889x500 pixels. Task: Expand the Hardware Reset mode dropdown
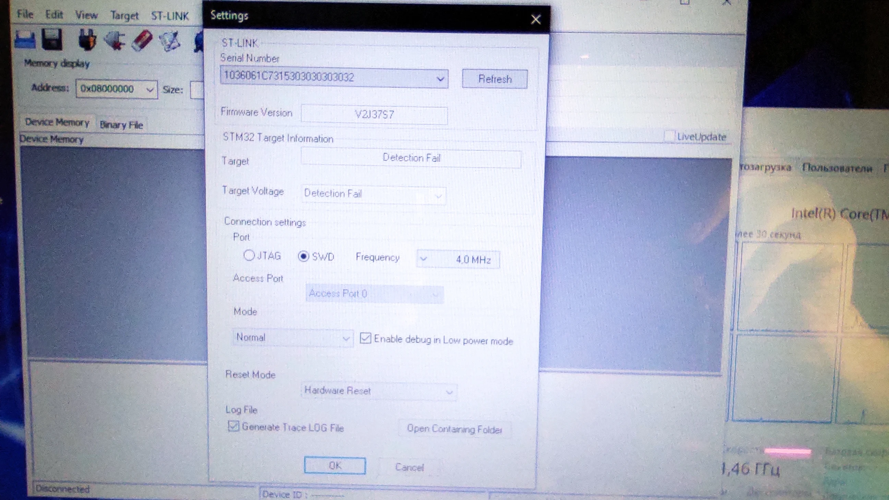[449, 392]
